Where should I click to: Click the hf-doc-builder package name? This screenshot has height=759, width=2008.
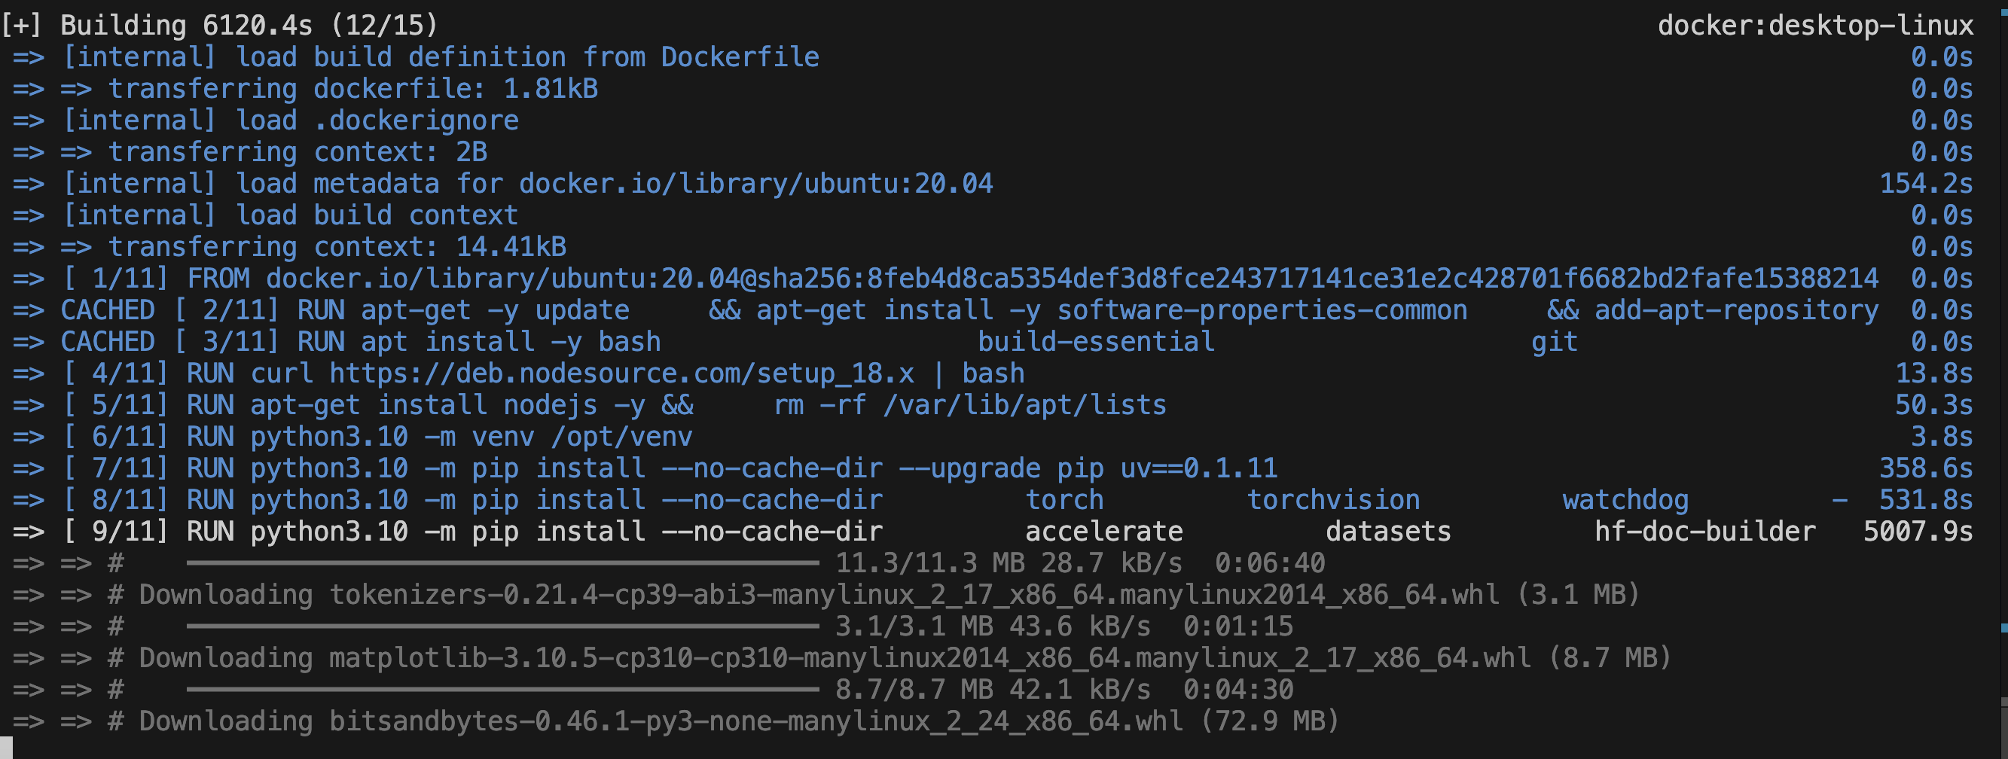[x=1704, y=532]
